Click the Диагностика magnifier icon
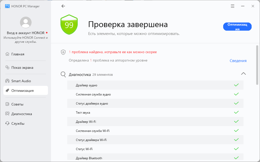260x162 pixels. [x=63, y=75]
